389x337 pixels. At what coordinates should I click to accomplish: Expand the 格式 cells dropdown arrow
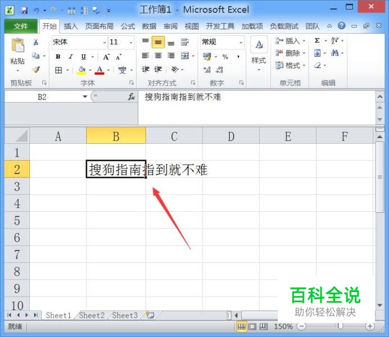304,66
